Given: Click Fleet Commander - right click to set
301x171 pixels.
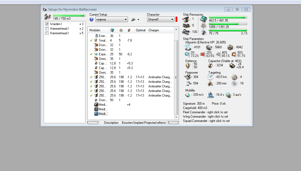Looking at the screenshot, I should [205, 112].
